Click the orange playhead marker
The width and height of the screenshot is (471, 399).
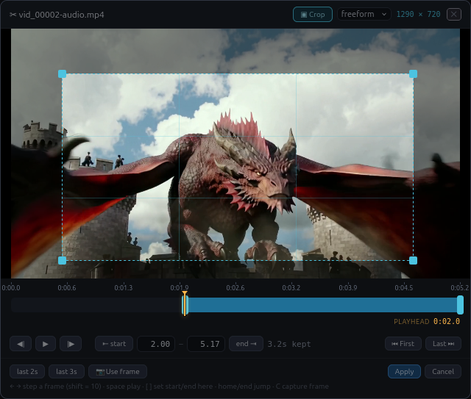(185, 303)
